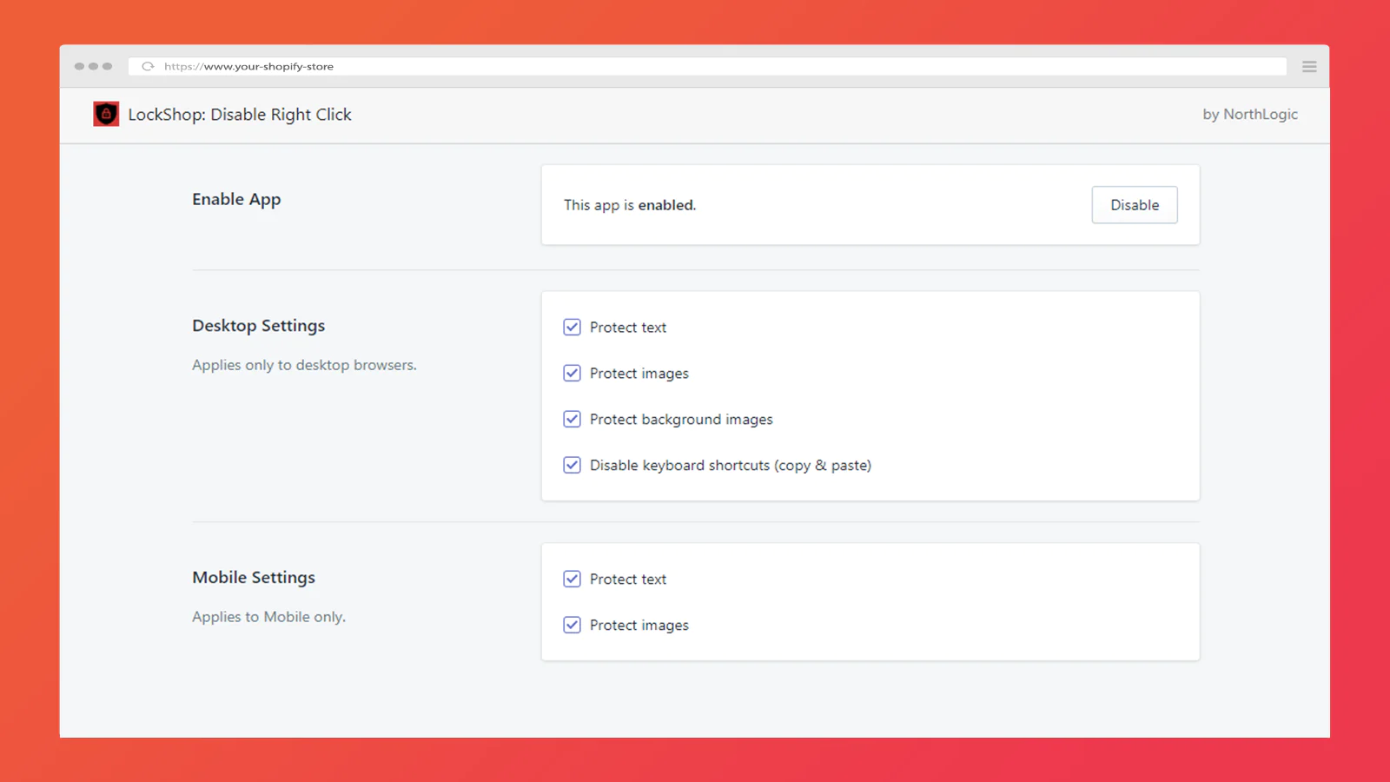The height and width of the screenshot is (782, 1390).
Task: Toggle desktop Protect images checkbox
Action: click(572, 373)
